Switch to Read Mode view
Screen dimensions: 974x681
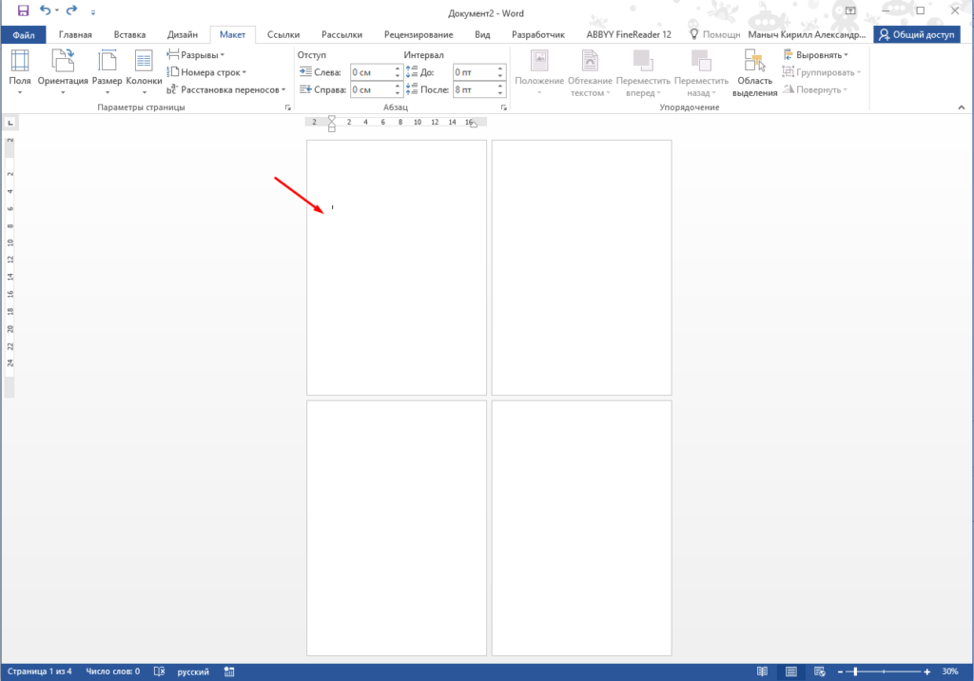[762, 671]
